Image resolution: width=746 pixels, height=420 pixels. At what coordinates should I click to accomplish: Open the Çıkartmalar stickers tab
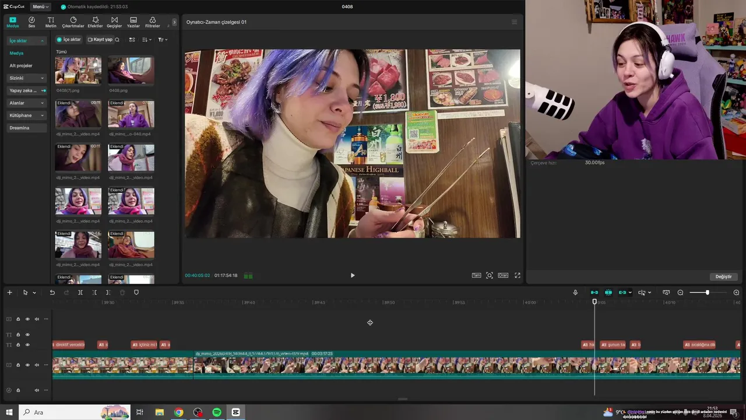[73, 22]
